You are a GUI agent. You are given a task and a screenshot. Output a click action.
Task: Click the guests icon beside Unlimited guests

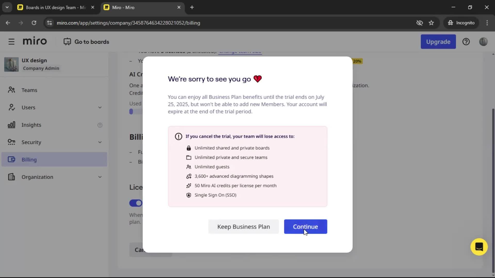coord(189,167)
